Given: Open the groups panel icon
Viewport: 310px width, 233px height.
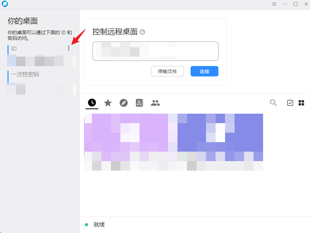Looking at the screenshot, I should tap(155, 103).
